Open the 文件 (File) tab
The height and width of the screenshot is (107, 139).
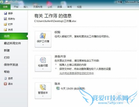click(x=5, y=7)
